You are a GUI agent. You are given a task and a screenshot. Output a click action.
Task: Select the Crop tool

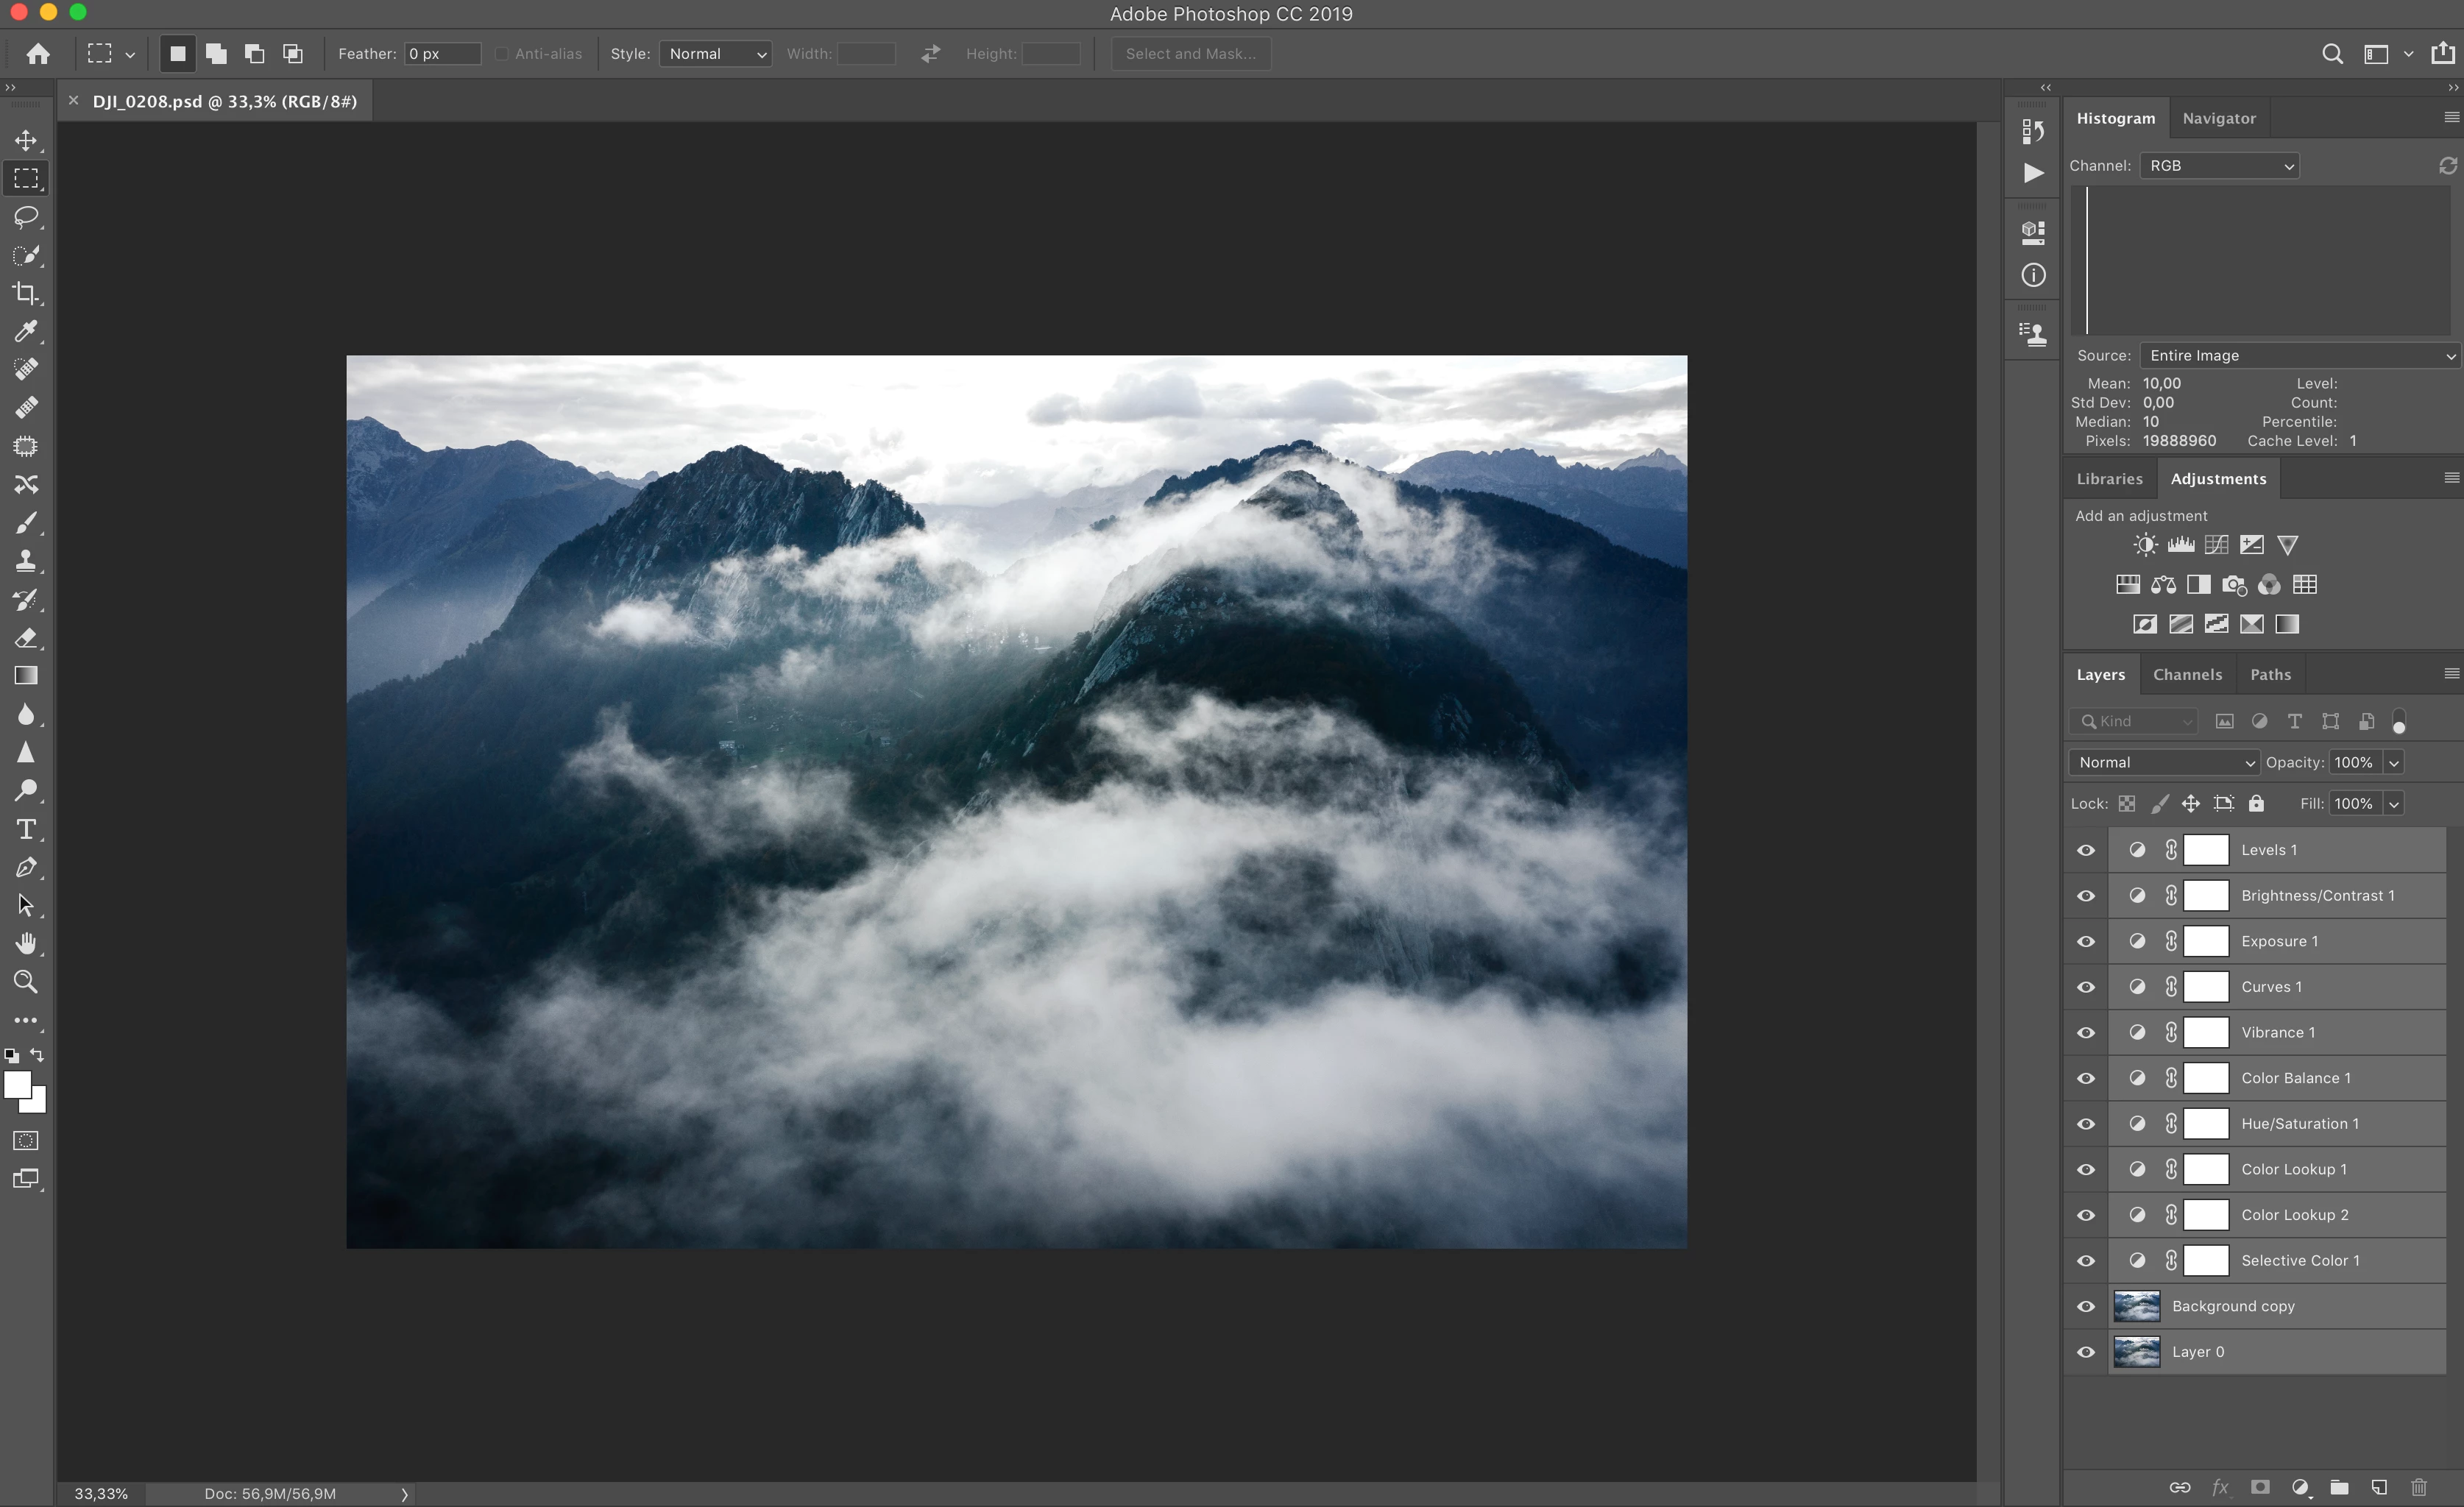(x=26, y=293)
